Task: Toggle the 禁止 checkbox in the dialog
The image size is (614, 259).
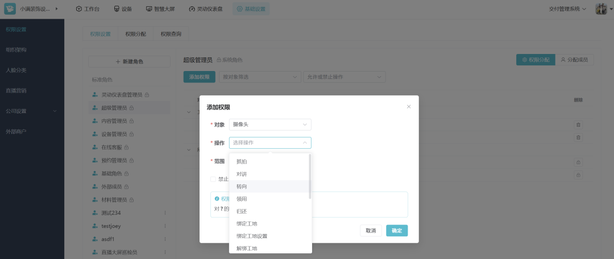Action: click(x=213, y=179)
